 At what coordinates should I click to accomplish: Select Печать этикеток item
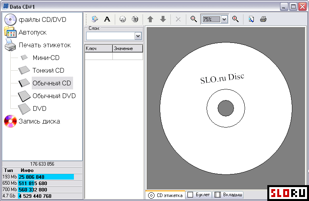point(45,45)
